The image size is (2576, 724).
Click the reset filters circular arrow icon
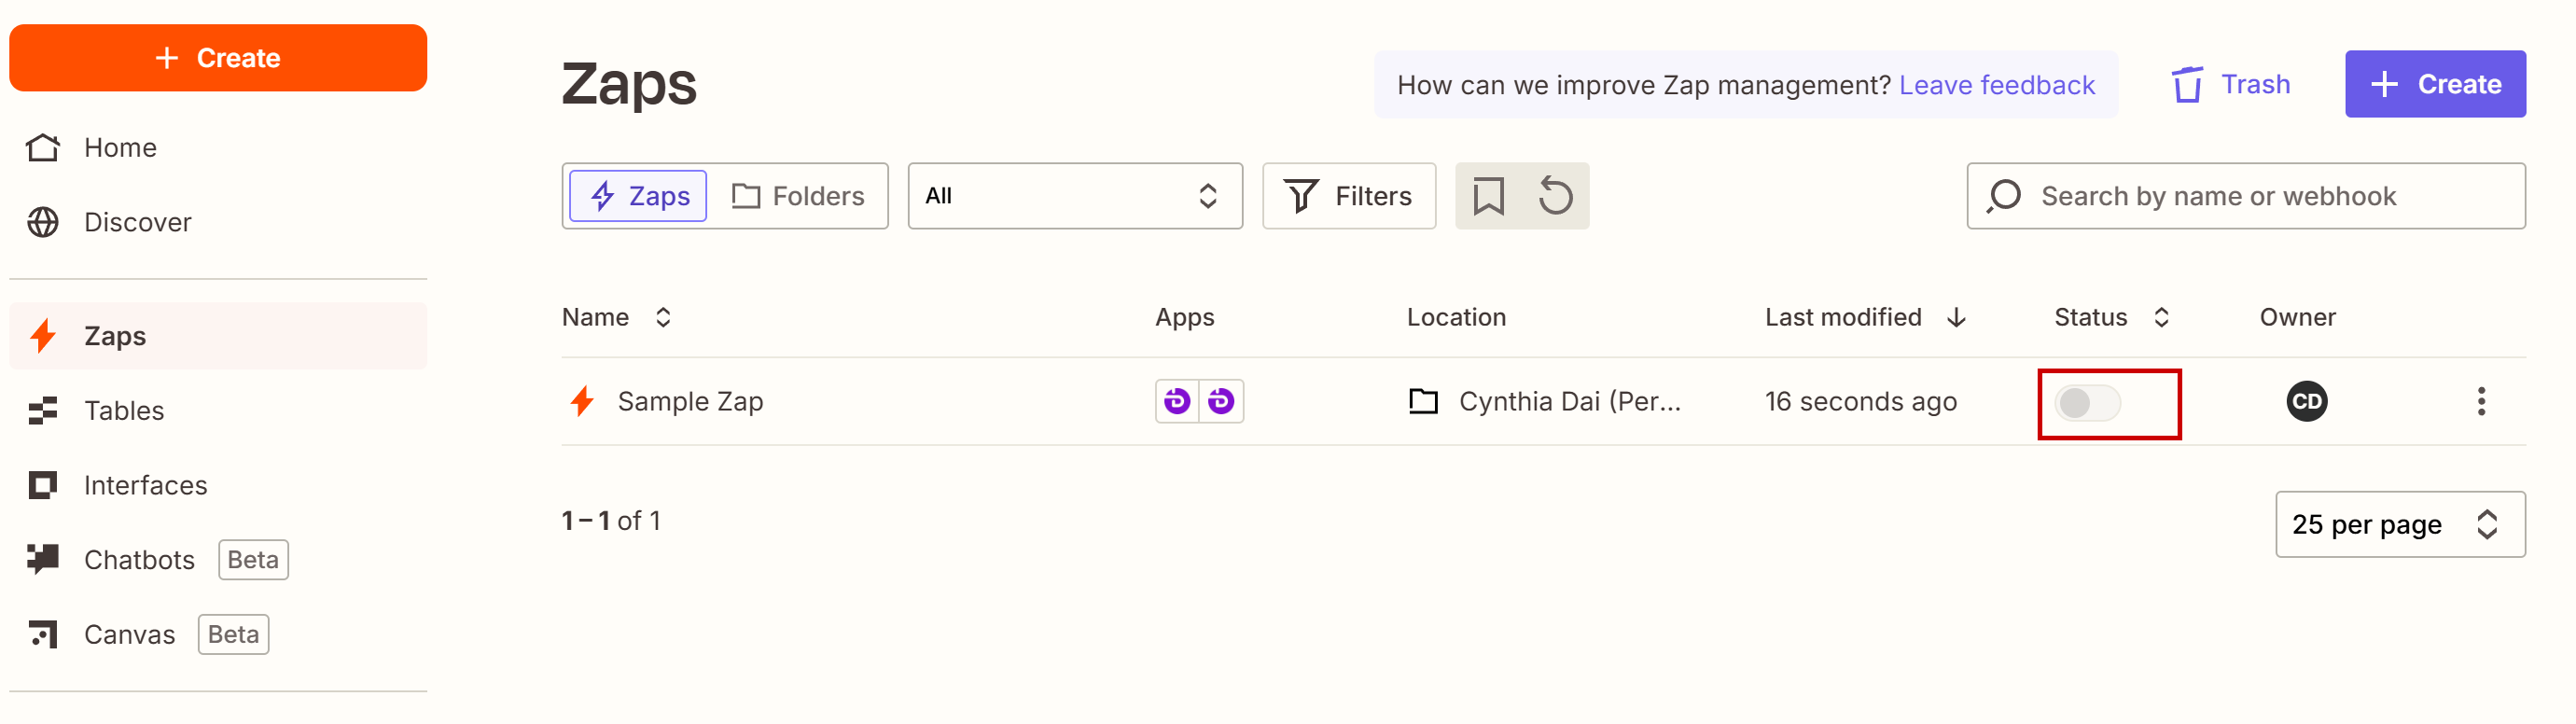click(x=1556, y=196)
